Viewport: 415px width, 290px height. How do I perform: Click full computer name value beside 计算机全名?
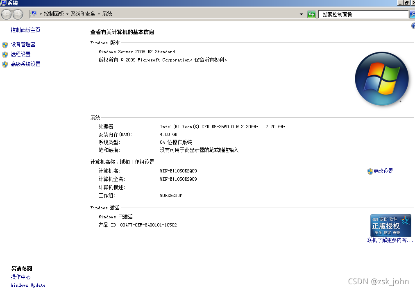[178, 179]
